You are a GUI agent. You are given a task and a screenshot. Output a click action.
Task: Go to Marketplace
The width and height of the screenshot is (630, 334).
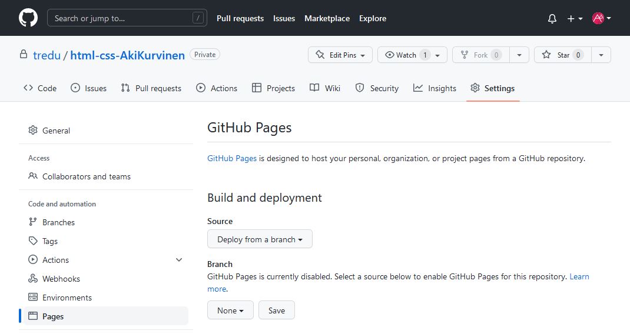(327, 18)
